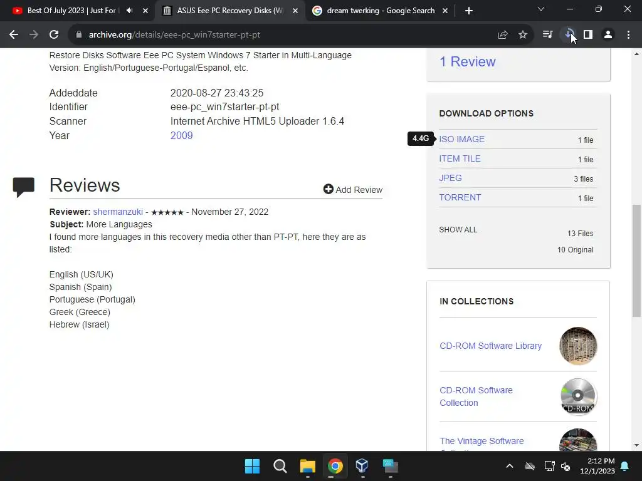Mute the YouTube tab via speaker icon
Viewport: 642px width, 481px height.
point(129,11)
